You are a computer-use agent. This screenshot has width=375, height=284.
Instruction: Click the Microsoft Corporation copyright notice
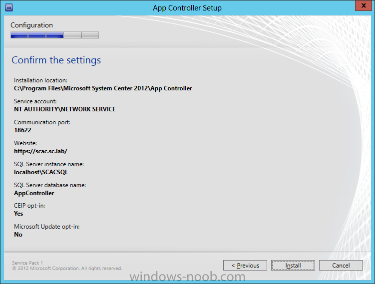pyautogui.click(x=67, y=269)
